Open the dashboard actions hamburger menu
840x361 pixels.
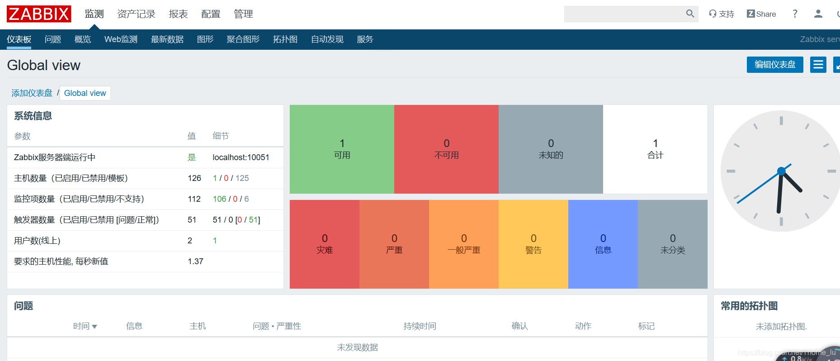(818, 65)
